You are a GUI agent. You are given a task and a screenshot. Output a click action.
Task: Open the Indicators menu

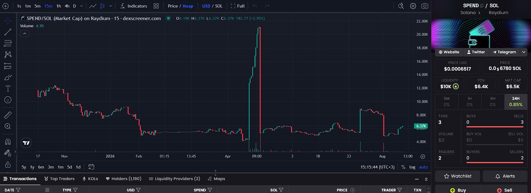click(x=134, y=6)
